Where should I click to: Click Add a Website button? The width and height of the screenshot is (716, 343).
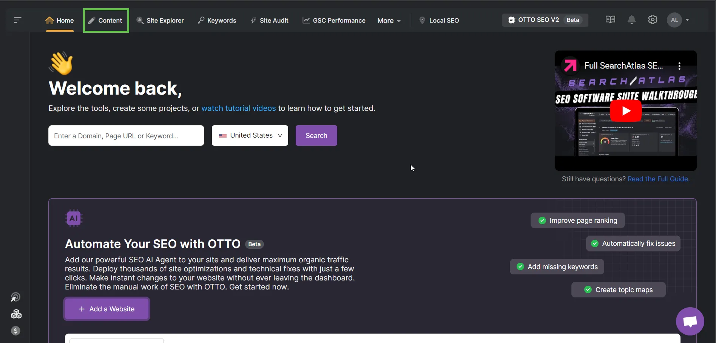coord(106,309)
